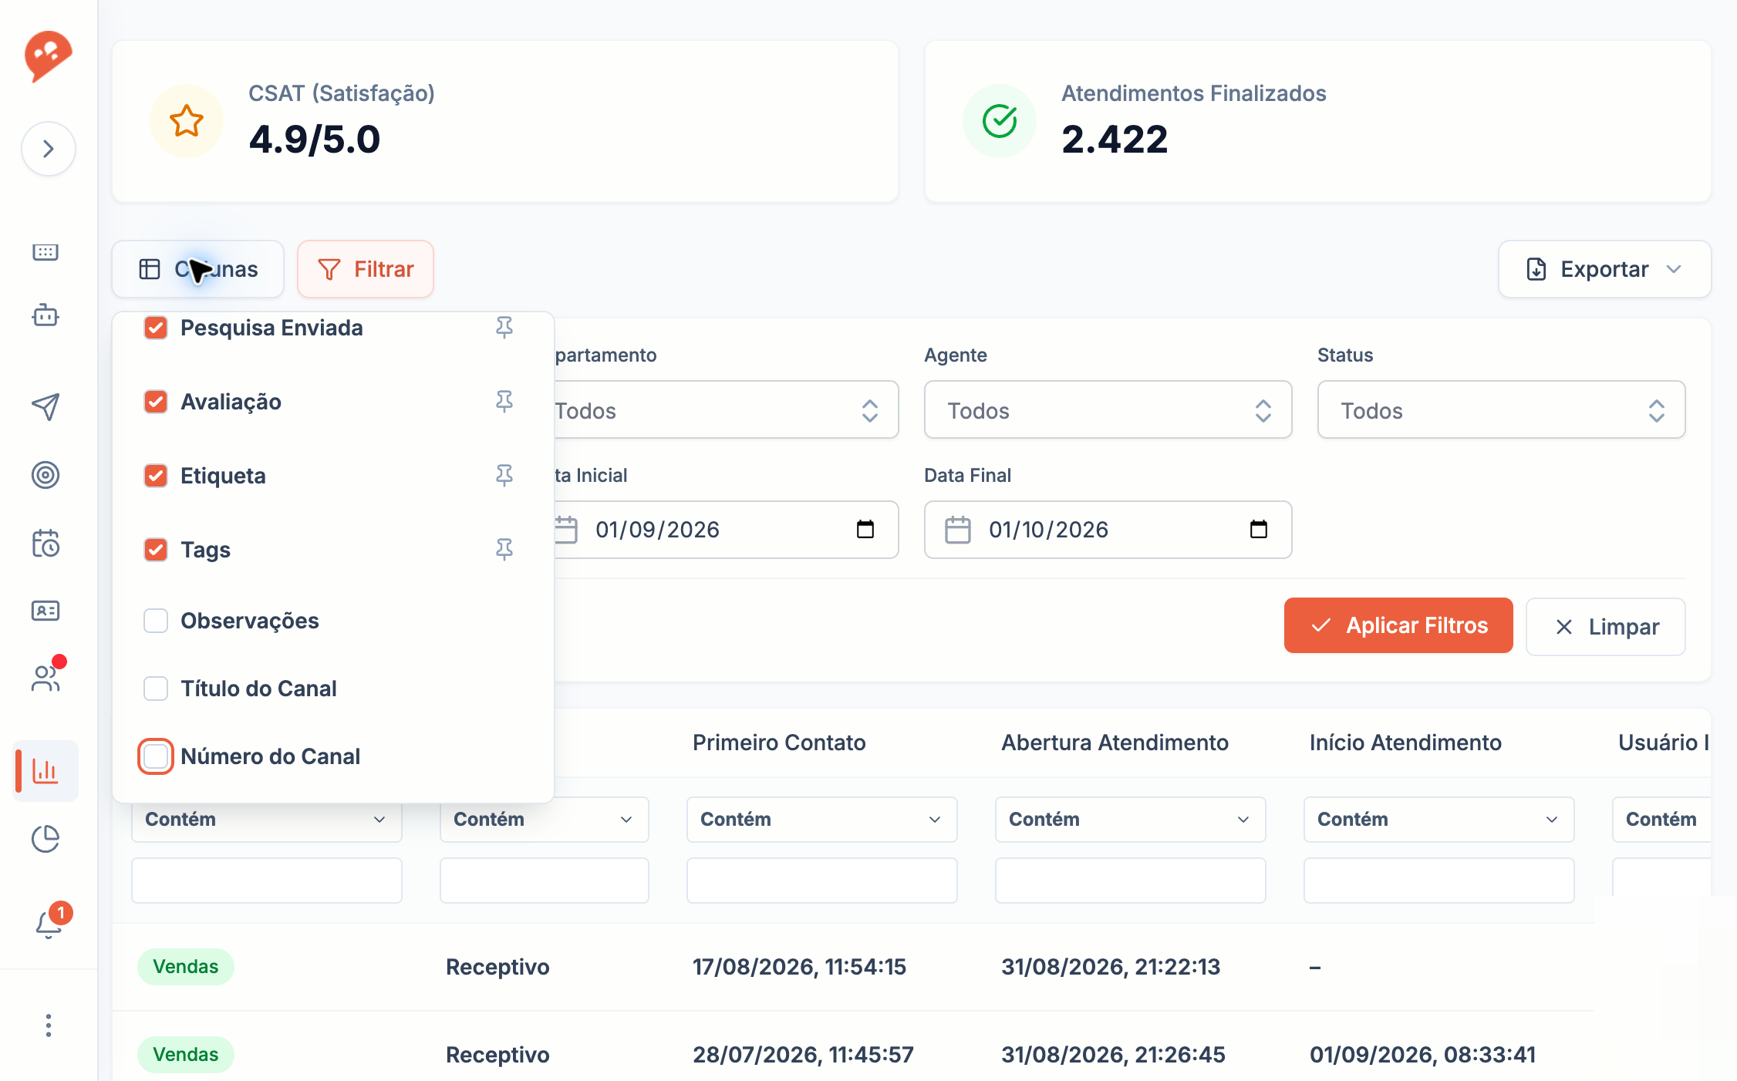Open the three-dot more menu in sidebar
Viewport: 1737px width, 1081px height.
tap(49, 1025)
